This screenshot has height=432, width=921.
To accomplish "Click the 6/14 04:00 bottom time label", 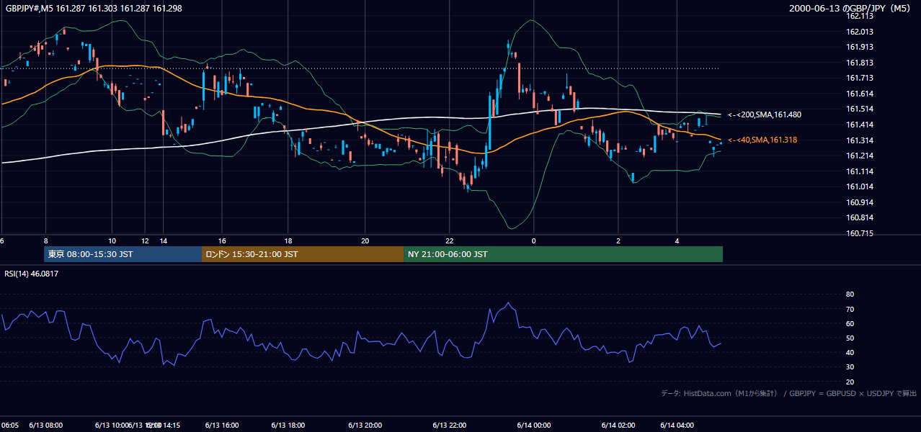I will (x=677, y=426).
